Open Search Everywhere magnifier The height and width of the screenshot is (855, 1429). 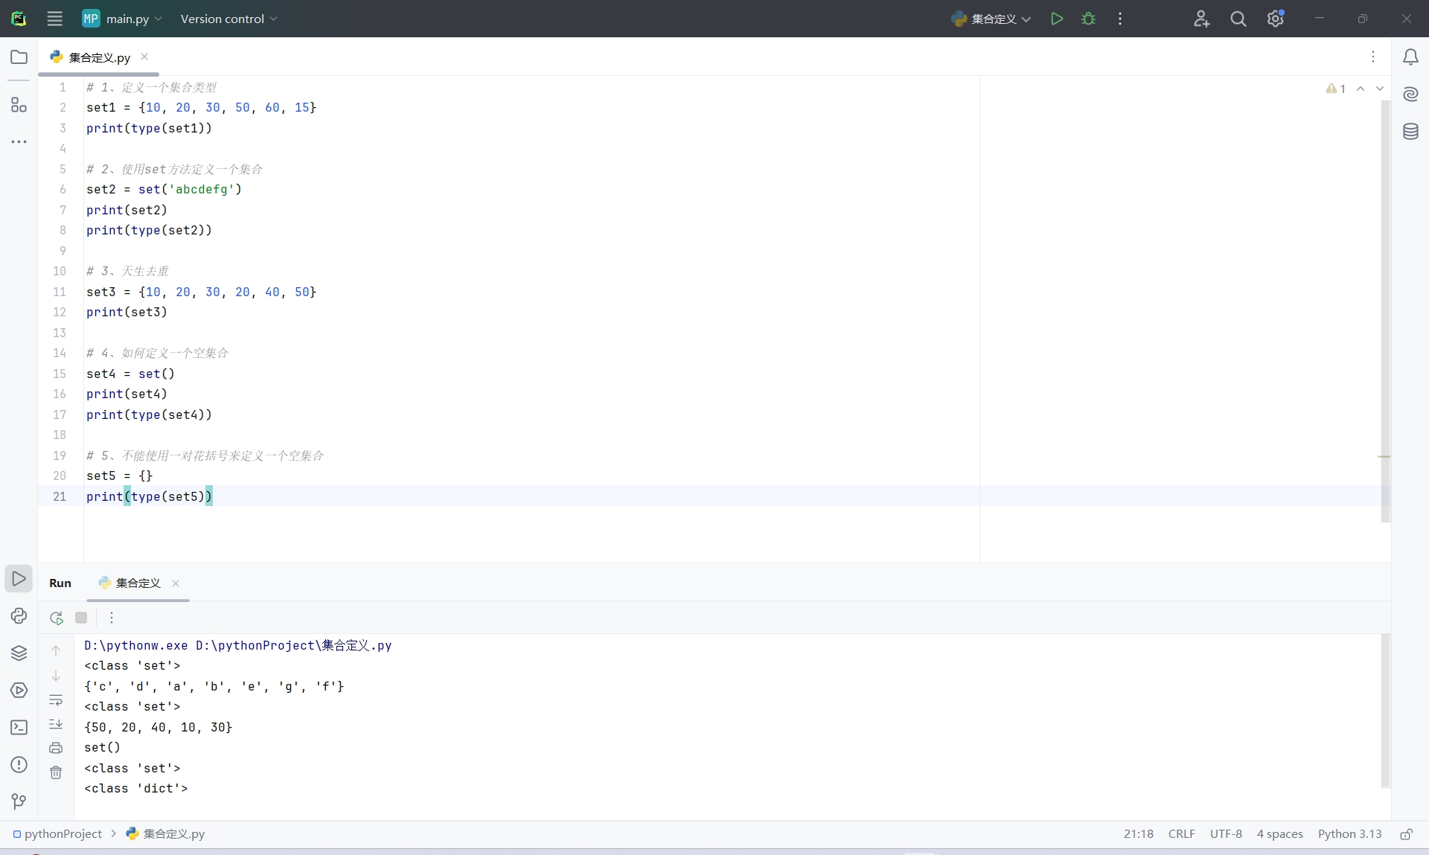tap(1238, 19)
